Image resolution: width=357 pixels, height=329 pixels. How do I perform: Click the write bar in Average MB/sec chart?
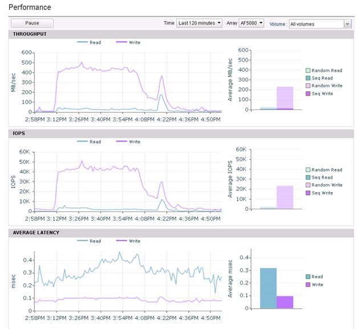point(285,98)
